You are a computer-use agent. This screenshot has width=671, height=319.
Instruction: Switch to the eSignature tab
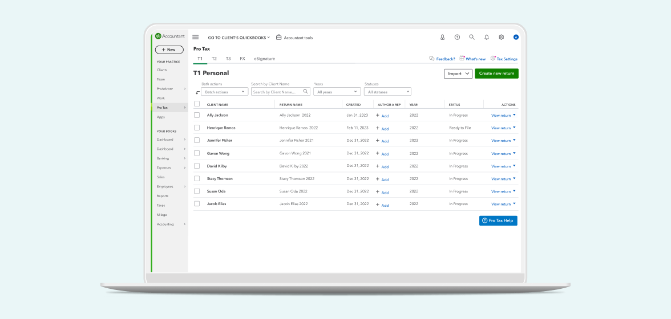coord(265,59)
